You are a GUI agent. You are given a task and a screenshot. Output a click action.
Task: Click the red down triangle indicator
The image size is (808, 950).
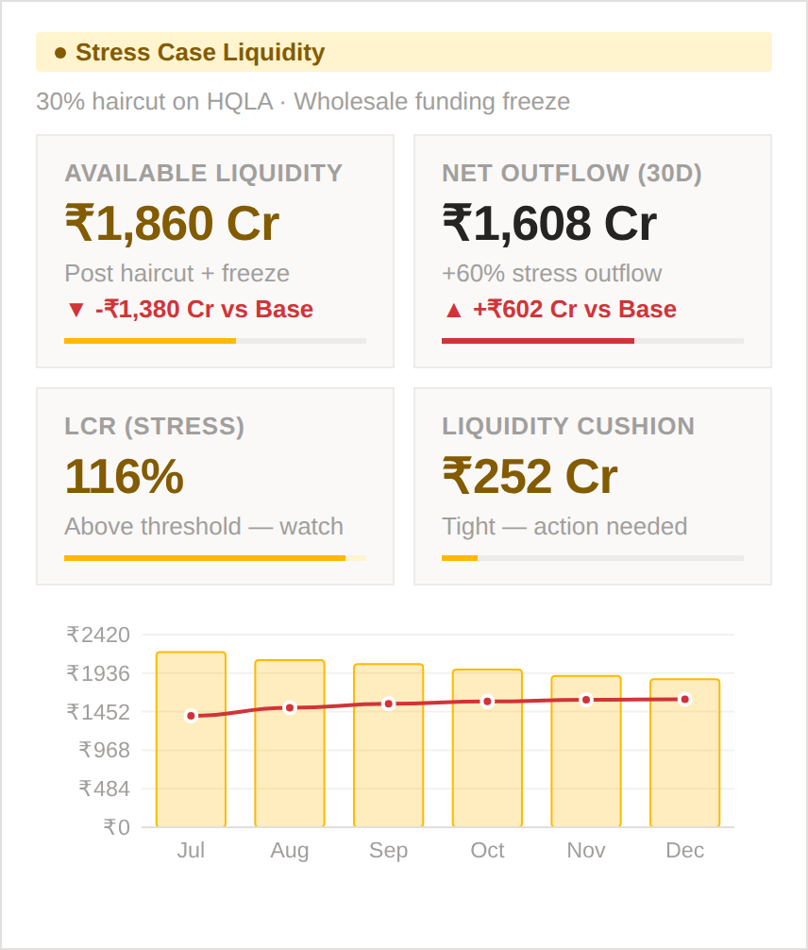click(76, 310)
